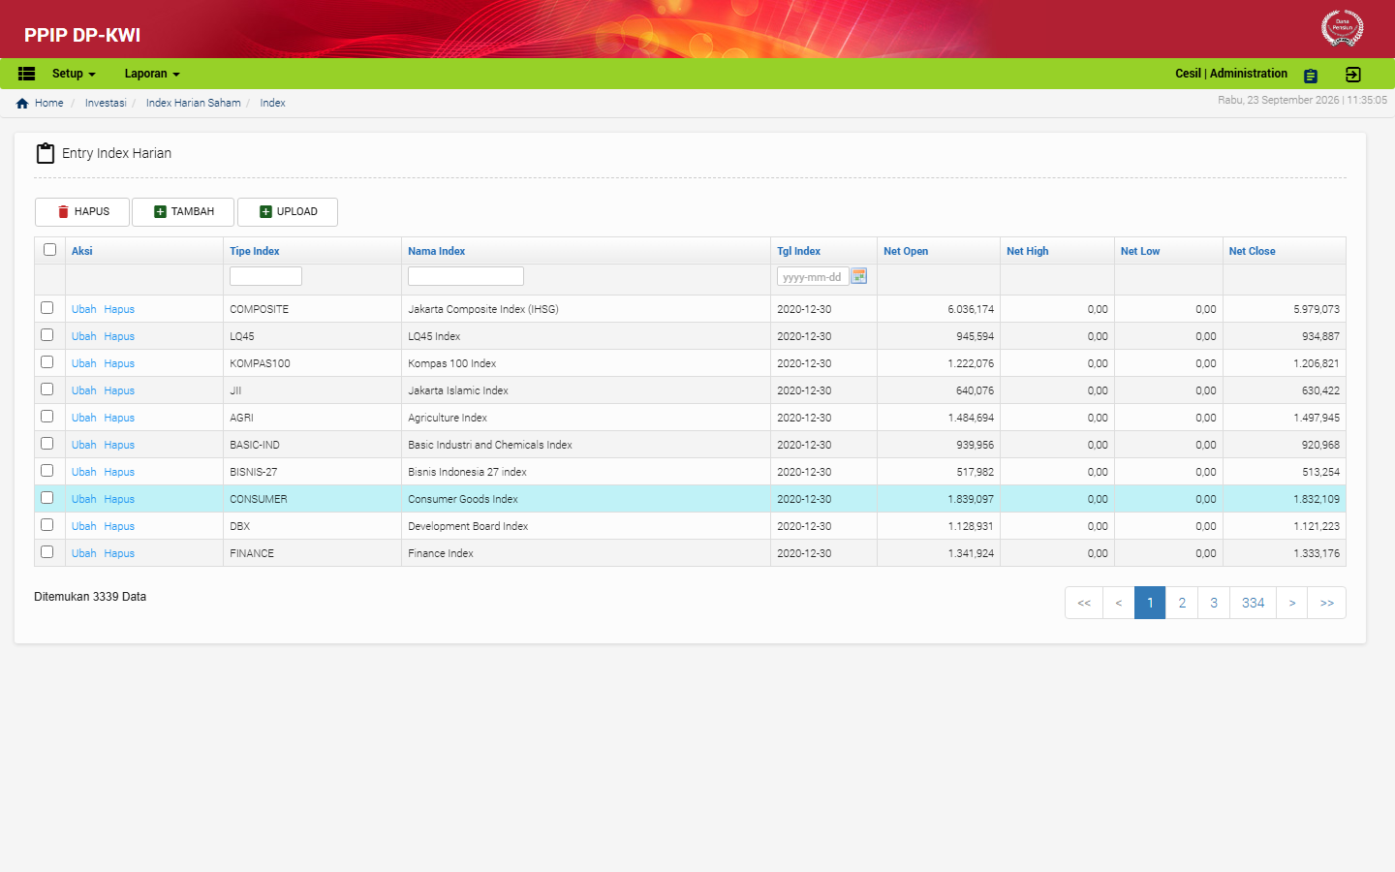Sort by Net Open column header
The image size is (1395, 872).
(x=906, y=251)
